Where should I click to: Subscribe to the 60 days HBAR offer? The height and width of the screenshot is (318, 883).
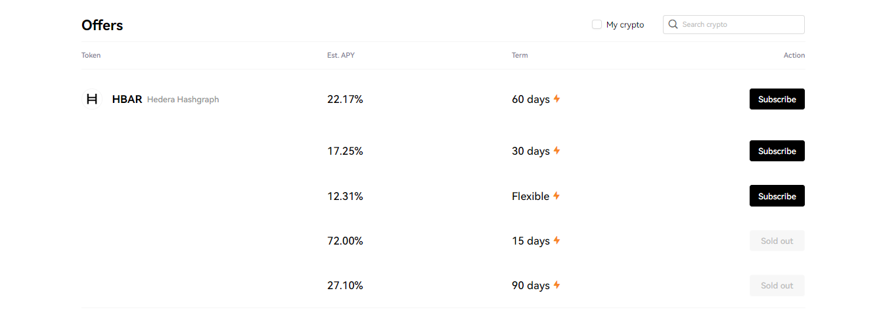pyautogui.click(x=777, y=99)
